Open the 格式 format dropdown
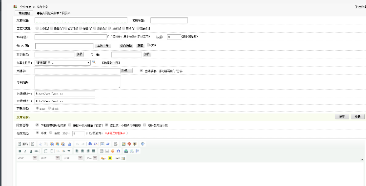The height and width of the screenshot is (186, 366). tap(49, 158)
